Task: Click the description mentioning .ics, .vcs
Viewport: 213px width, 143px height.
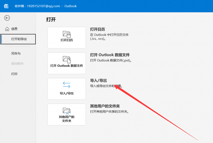Action: [109, 37]
